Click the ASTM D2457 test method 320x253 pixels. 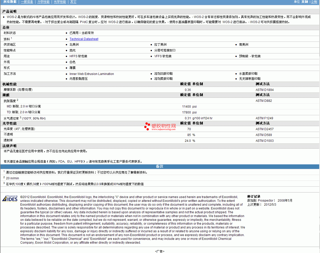pos(265,129)
